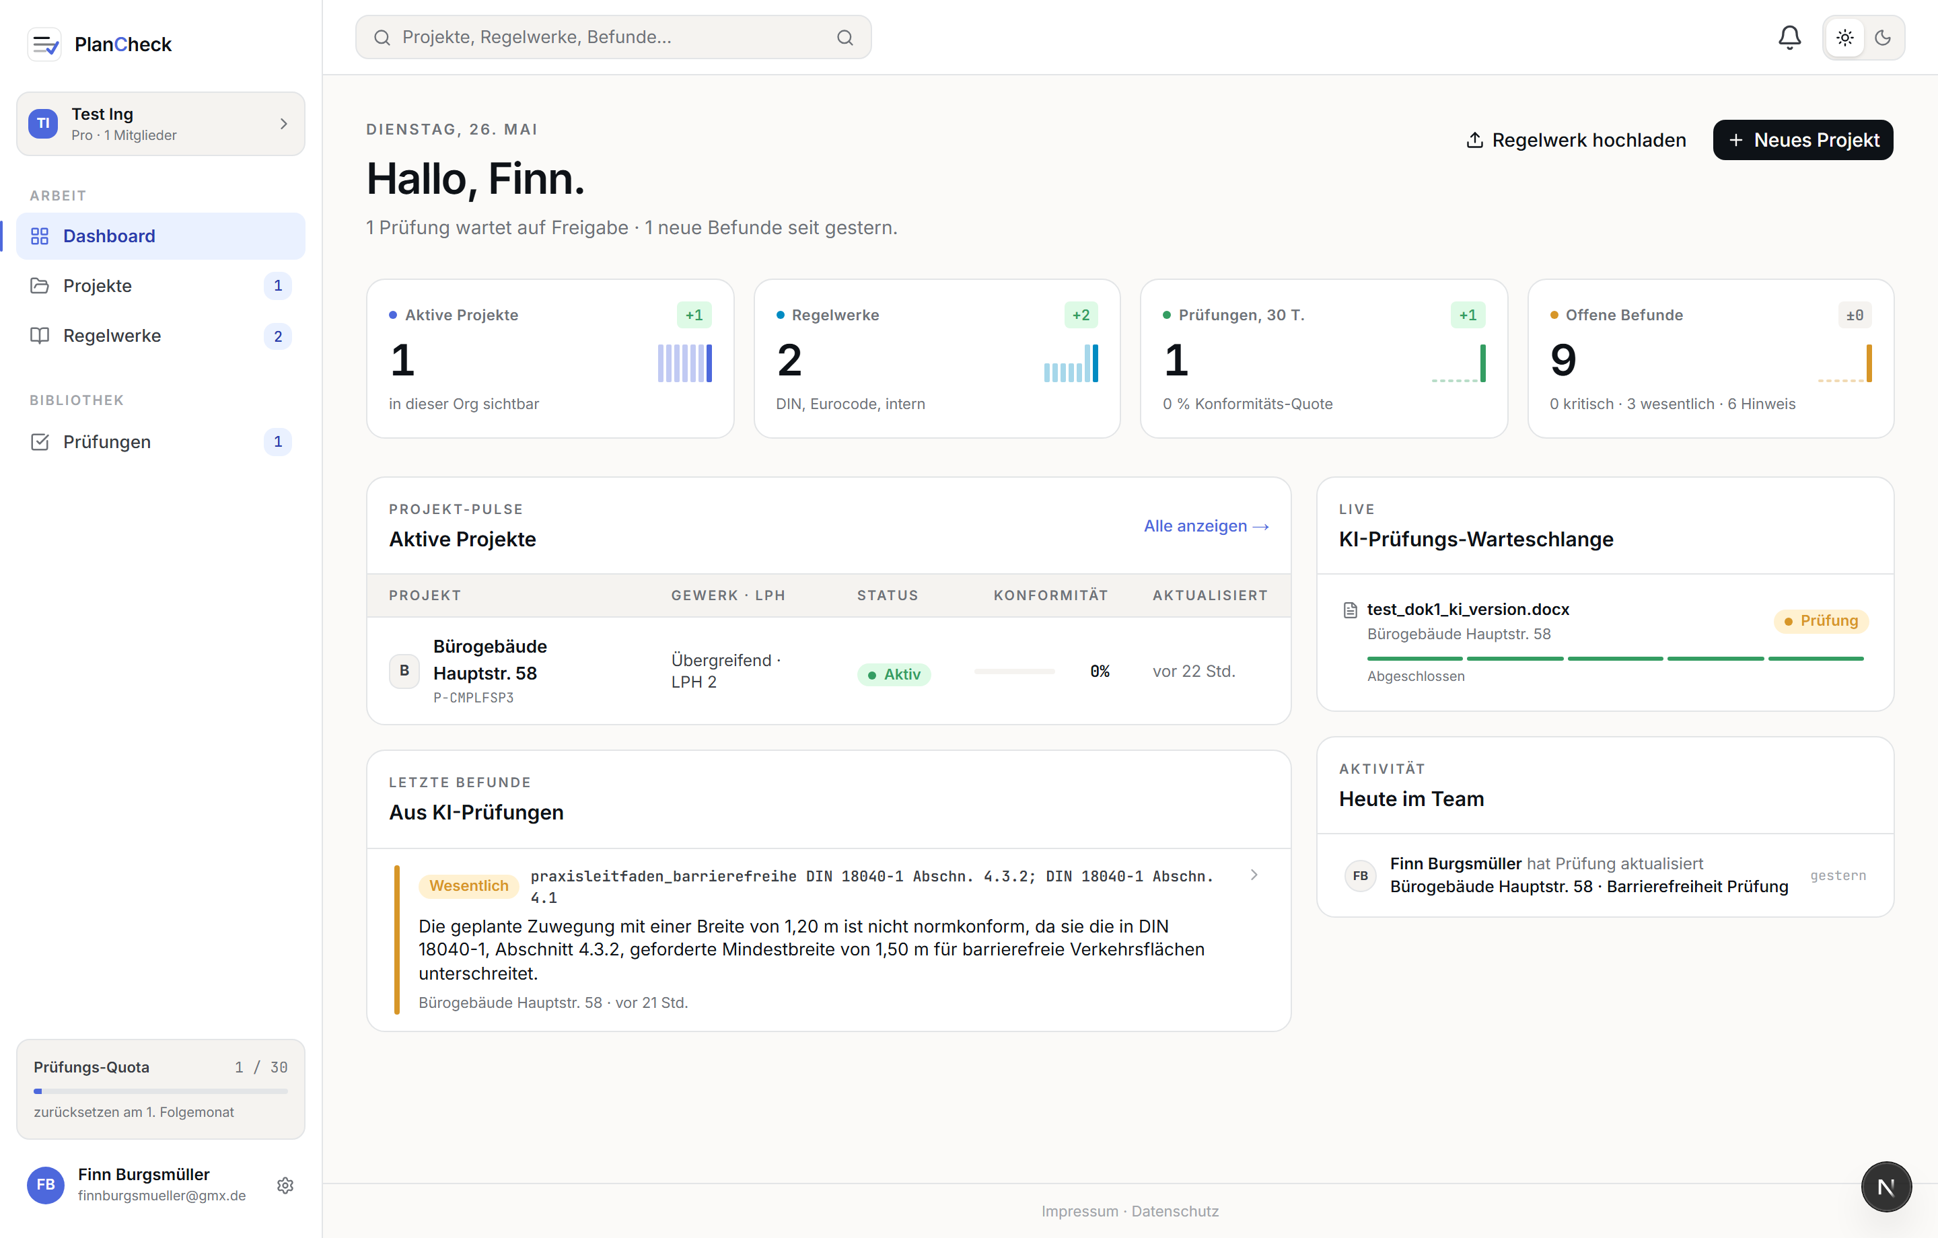This screenshot has height=1238, width=1938.
Task: Open Finn Burgsmüller's Barrierefreiheit Prüfung activity entry
Action: [1605, 875]
